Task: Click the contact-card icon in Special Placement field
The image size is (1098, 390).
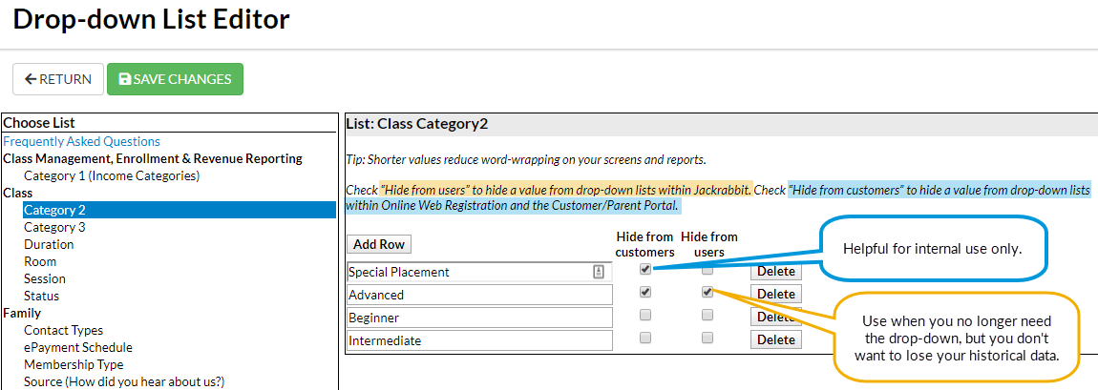Action: click(598, 272)
